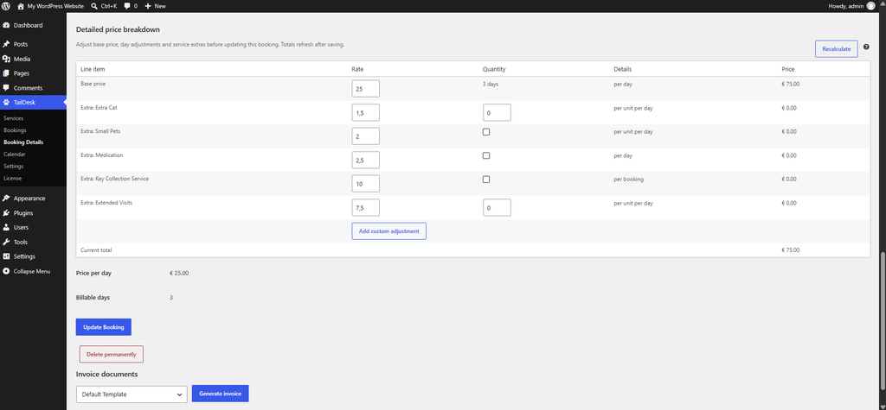Click the Collapse Menu arrow icon

click(6, 271)
